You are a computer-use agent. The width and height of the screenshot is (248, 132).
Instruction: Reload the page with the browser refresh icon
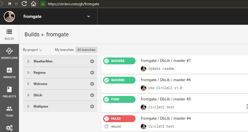24,4
